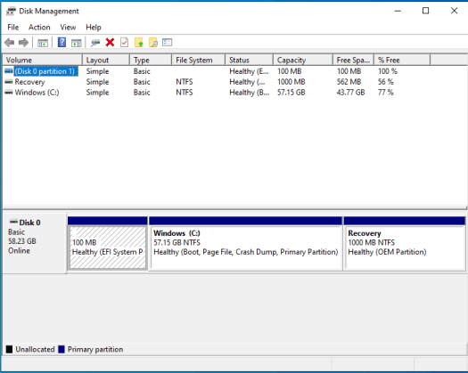Click the Forward arrow toolbar icon
The width and height of the screenshot is (468, 373).
pos(23,43)
